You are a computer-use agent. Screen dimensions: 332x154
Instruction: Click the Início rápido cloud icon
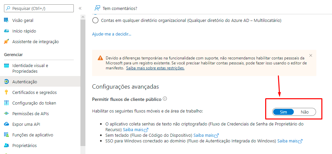point(6,31)
